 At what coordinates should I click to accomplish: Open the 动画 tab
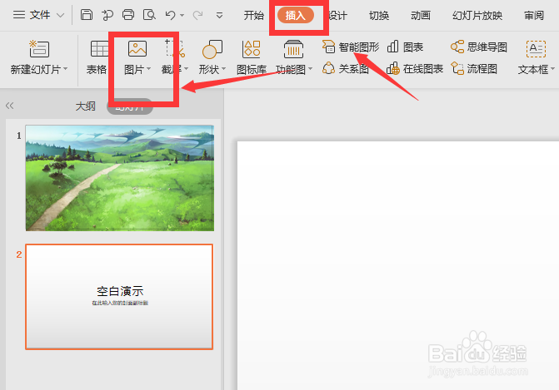[421, 15]
